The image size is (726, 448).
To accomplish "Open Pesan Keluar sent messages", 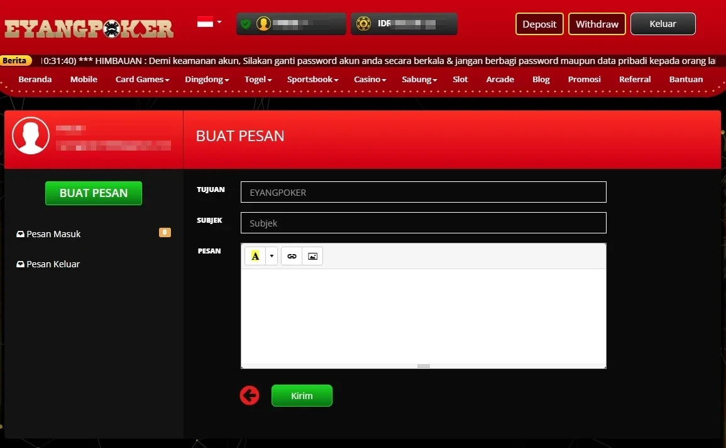I will click(x=53, y=264).
